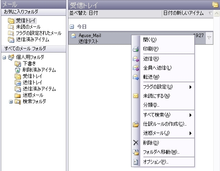Image resolution: width=220 pixels, height=171 pixels.
Task: Click the 送信済みアイテム icon in favorite folders
Action: coord(11,40)
